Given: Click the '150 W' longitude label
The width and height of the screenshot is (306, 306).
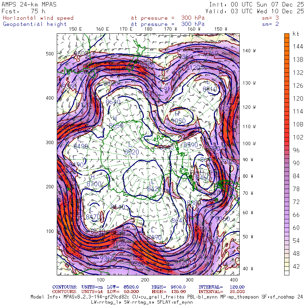Looking at the screenshot, I should tap(221, 29).
